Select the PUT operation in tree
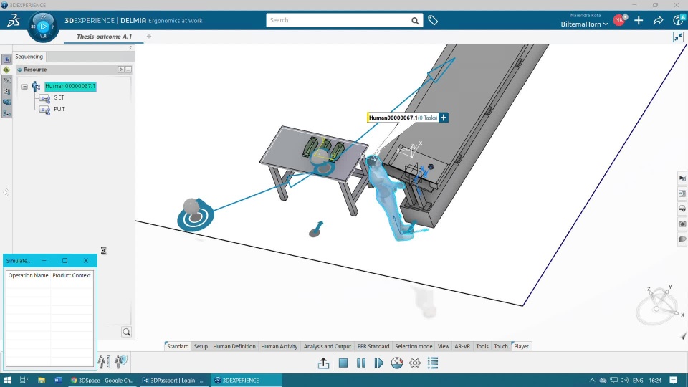 coord(59,109)
